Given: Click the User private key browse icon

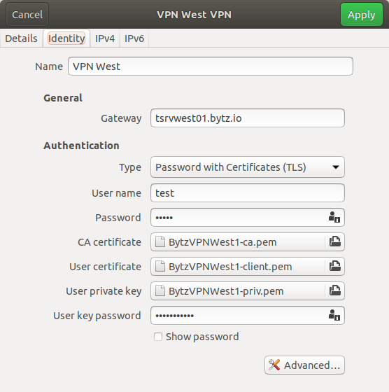Looking at the screenshot, I should [335, 290].
